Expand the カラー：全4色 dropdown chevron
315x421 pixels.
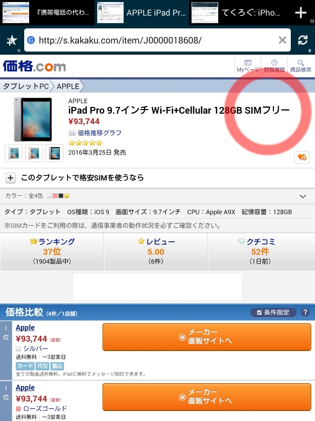click(x=303, y=196)
